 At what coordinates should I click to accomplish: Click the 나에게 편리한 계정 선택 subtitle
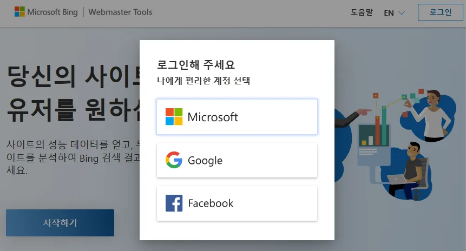tap(204, 81)
